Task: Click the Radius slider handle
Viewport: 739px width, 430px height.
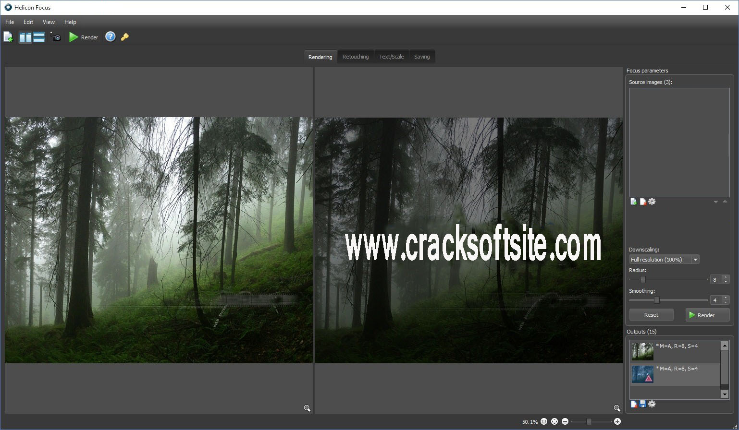Action: click(x=643, y=279)
